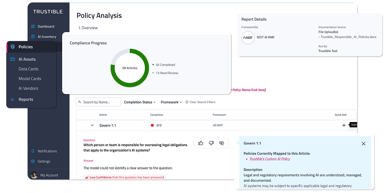Viewport: 389px width, 193px height.
Task: Open Notifications in the sidebar
Action: [x=47, y=151]
